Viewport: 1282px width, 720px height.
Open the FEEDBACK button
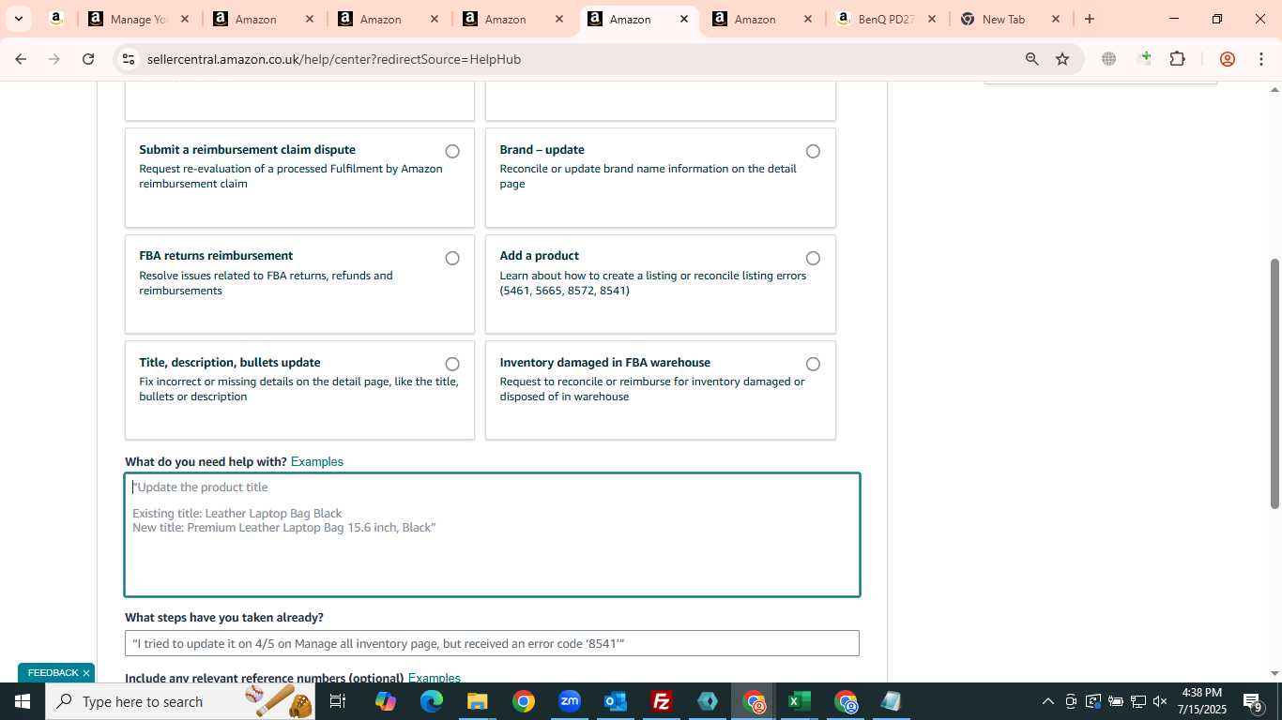pos(53,673)
